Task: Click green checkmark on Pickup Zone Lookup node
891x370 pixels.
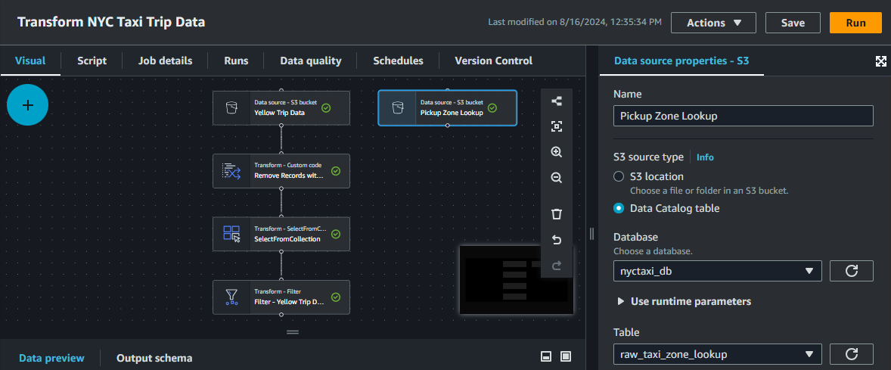Action: click(x=492, y=107)
